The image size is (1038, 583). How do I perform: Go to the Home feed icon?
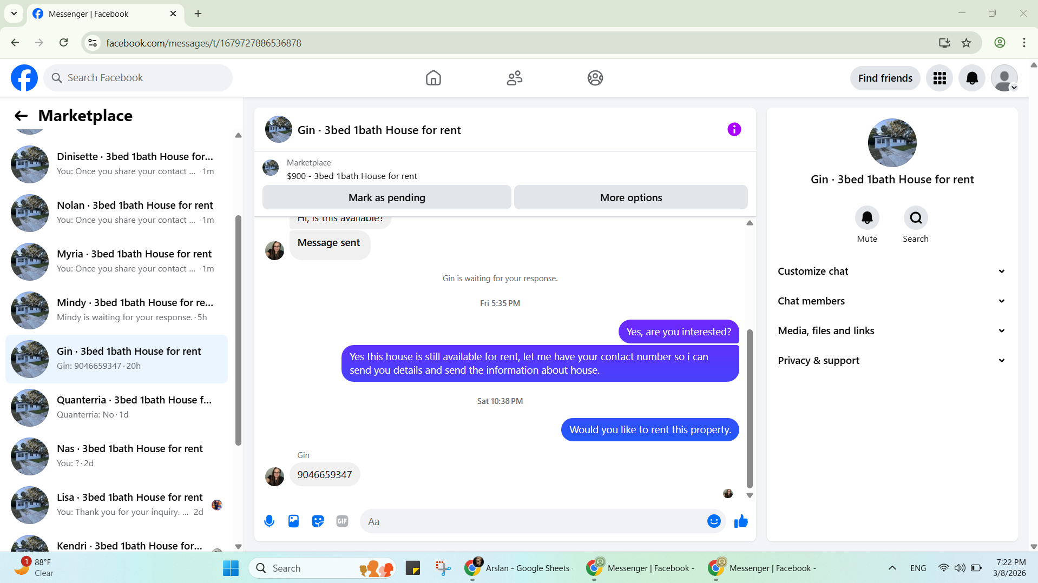pyautogui.click(x=433, y=78)
